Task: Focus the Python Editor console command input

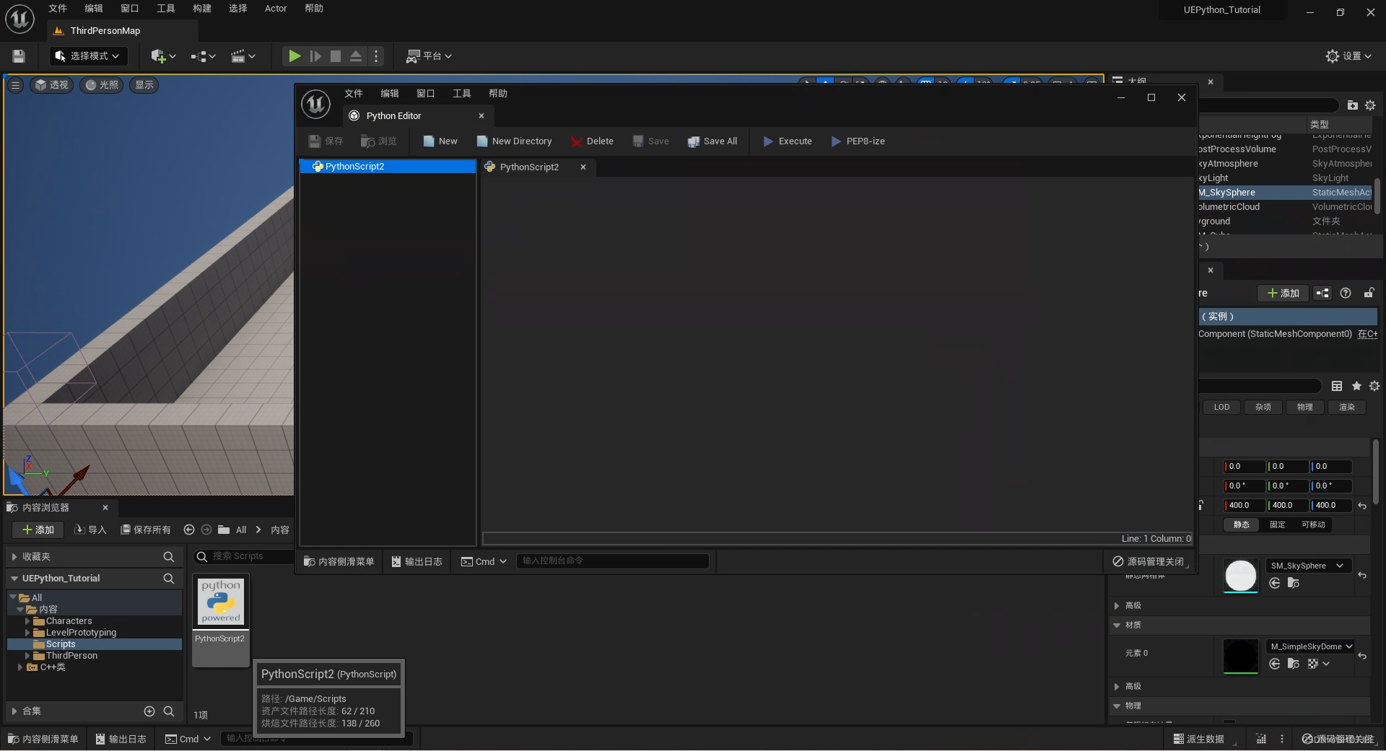Action: point(612,561)
